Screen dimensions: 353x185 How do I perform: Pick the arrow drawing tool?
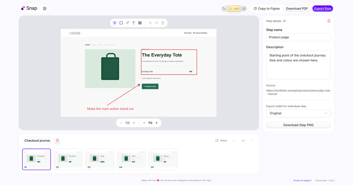coord(127,23)
